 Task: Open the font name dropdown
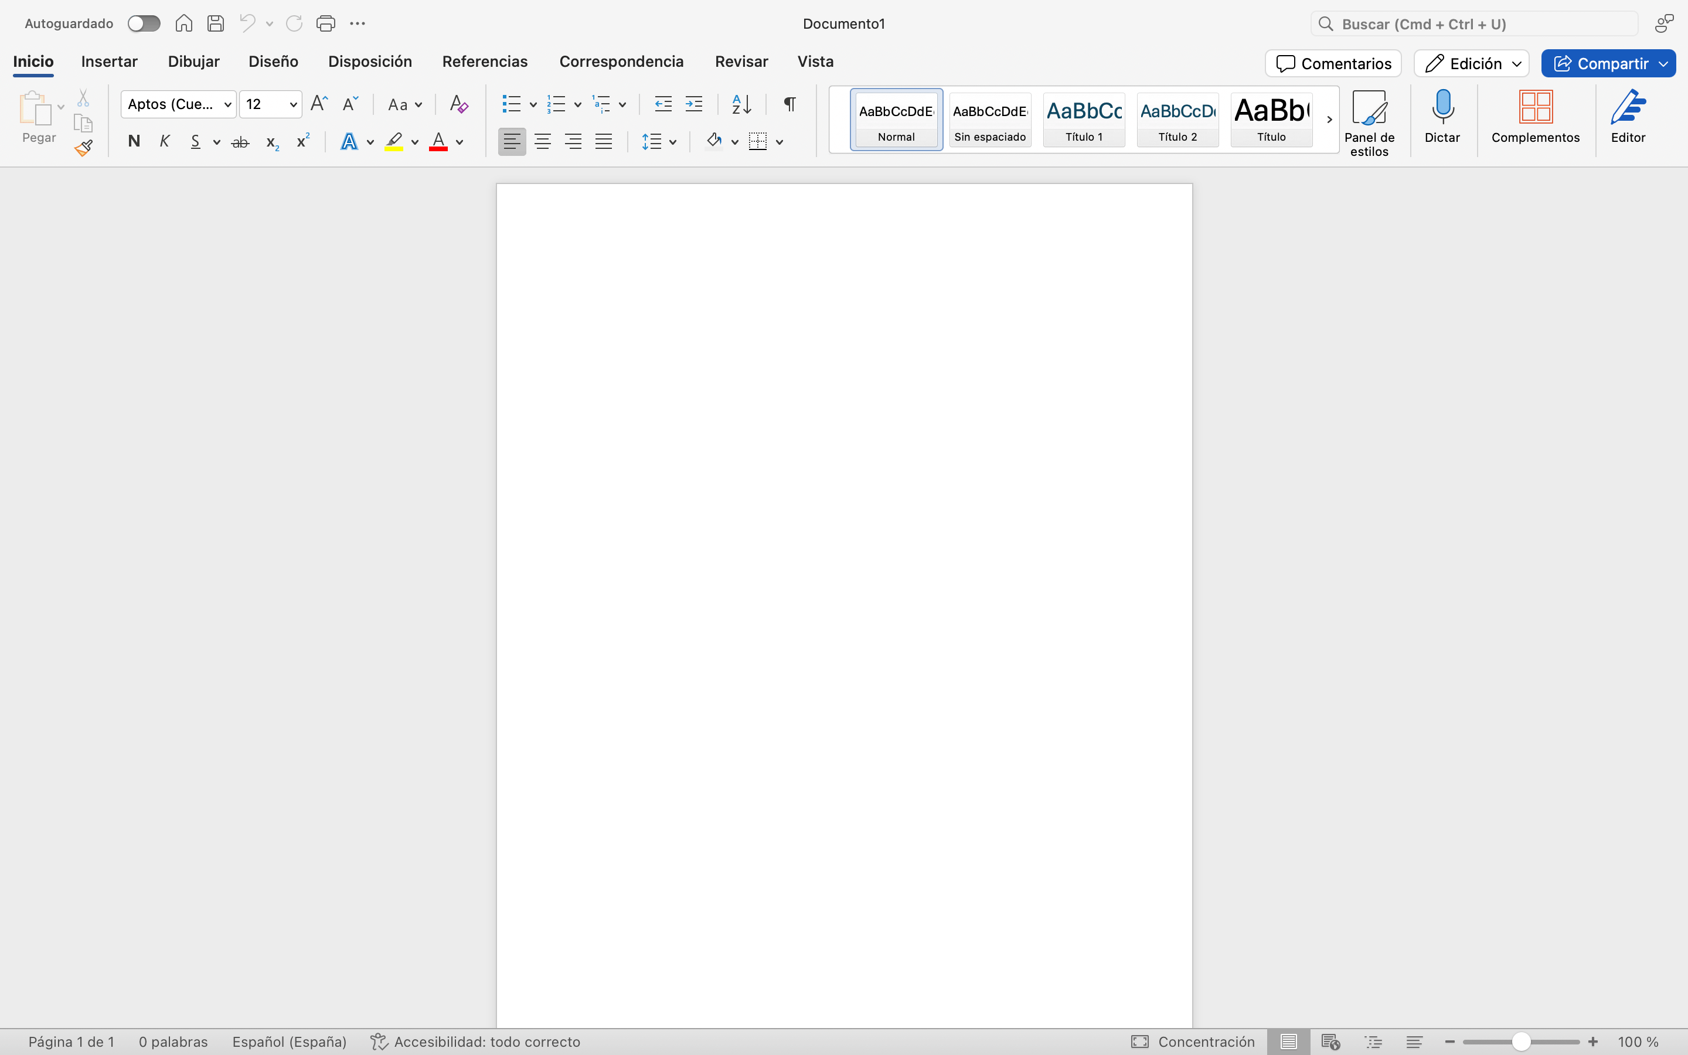click(227, 105)
